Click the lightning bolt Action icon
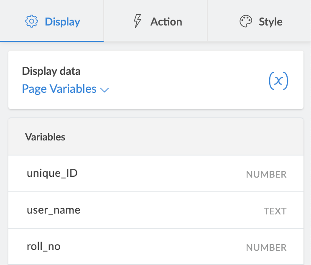 click(137, 21)
